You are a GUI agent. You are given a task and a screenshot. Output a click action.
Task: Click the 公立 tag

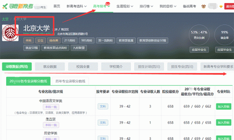40,40
